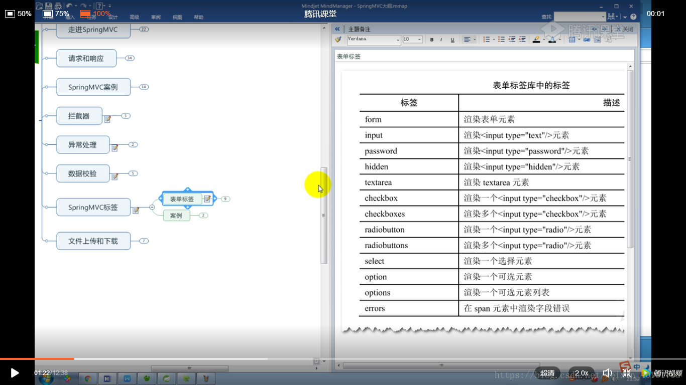The image size is (686, 385).
Task: Expand 表单标签's 9 subtopics
Action: coord(225,199)
